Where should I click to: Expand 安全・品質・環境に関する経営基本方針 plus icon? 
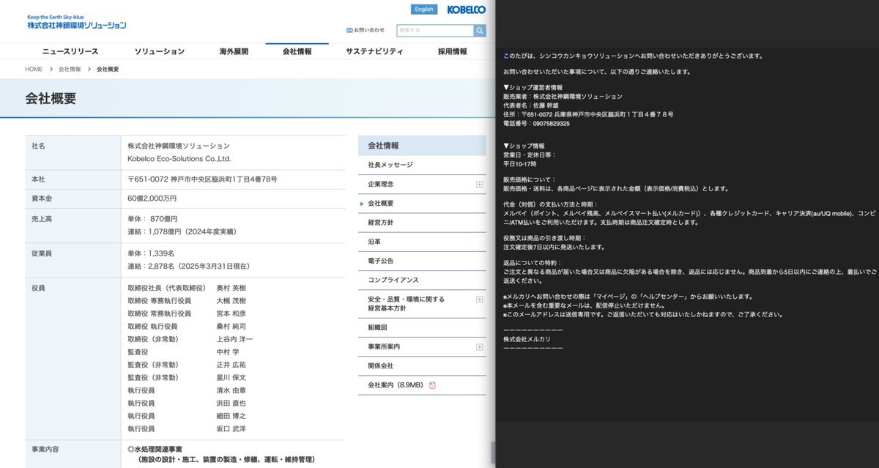480,300
